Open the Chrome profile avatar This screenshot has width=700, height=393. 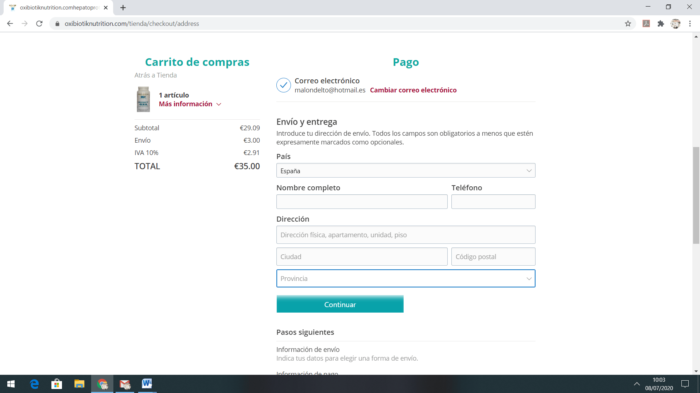pyautogui.click(x=675, y=24)
